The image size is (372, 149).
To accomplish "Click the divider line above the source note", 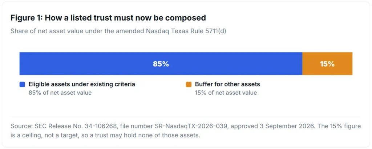I will coord(186,116).
